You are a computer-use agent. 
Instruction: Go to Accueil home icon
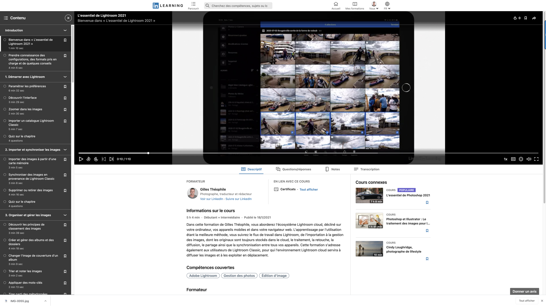(336, 6)
